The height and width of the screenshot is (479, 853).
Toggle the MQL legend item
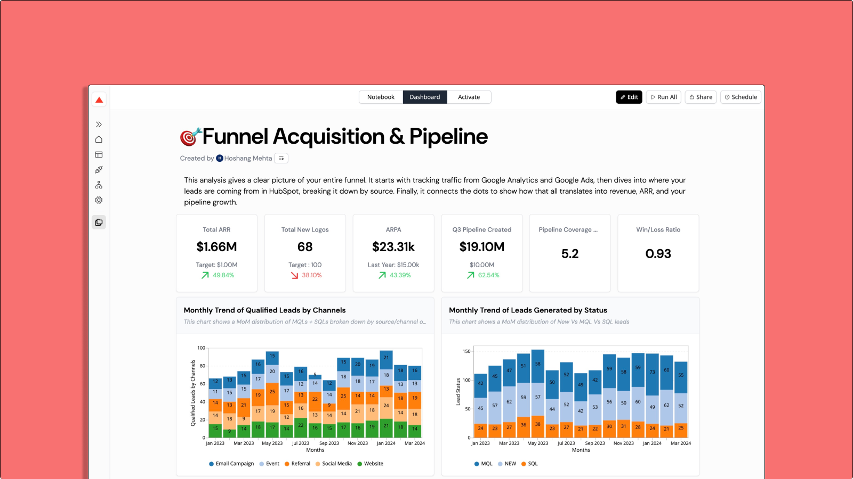pos(484,464)
